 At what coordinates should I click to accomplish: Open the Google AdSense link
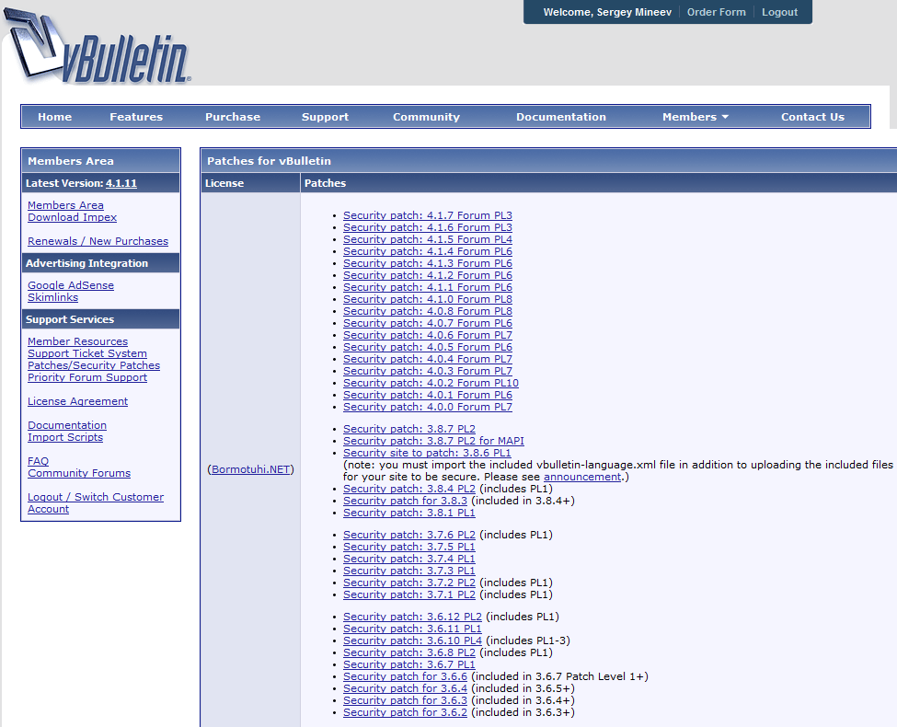(x=71, y=285)
